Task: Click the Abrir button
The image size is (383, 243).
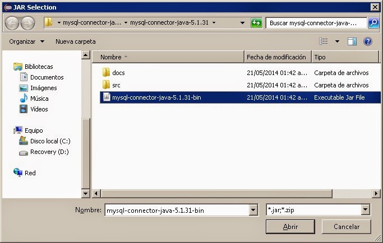Action: (x=290, y=227)
